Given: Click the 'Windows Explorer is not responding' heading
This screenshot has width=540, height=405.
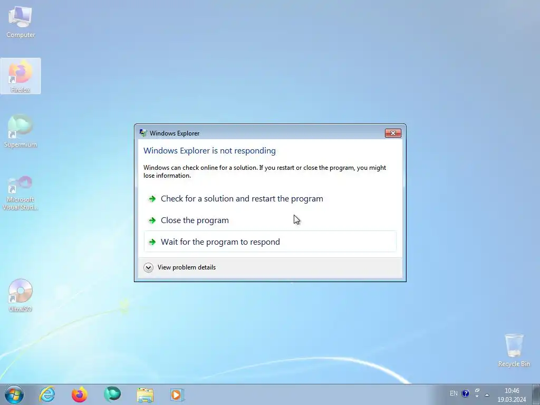Looking at the screenshot, I should [x=209, y=151].
